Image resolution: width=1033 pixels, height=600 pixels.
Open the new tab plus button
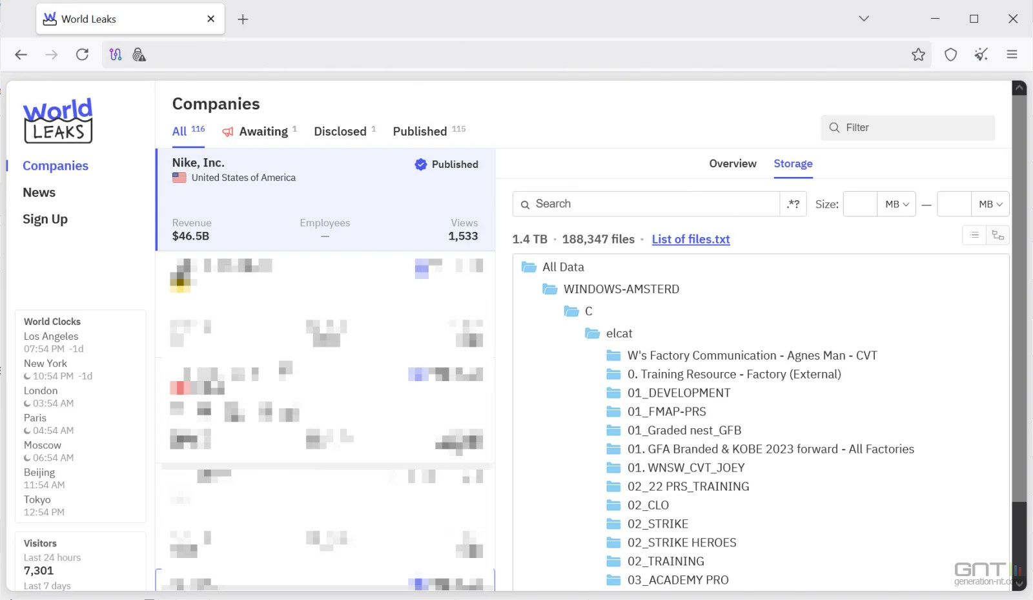coord(243,19)
